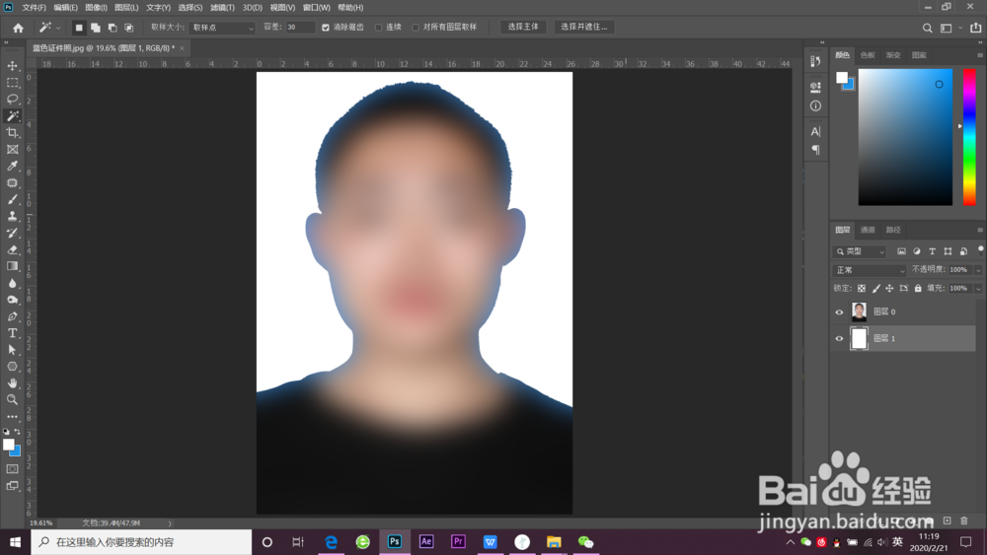Select the Move tool
Image resolution: width=987 pixels, height=555 pixels.
click(12, 65)
